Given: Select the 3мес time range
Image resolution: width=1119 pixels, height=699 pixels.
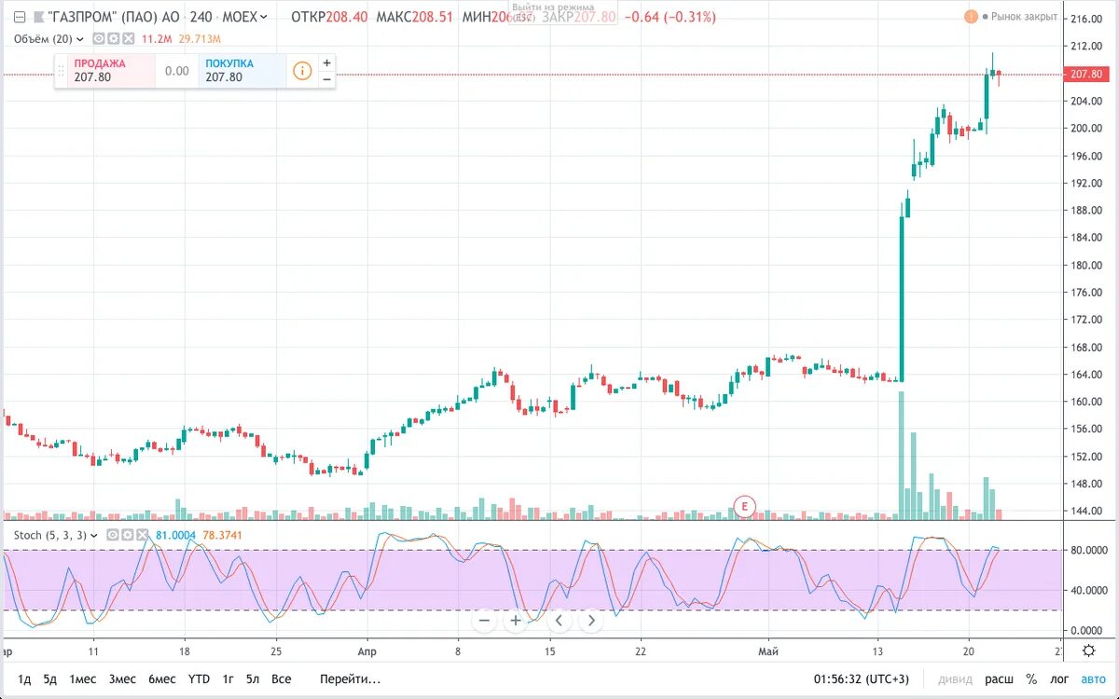Looking at the screenshot, I should 122,679.
